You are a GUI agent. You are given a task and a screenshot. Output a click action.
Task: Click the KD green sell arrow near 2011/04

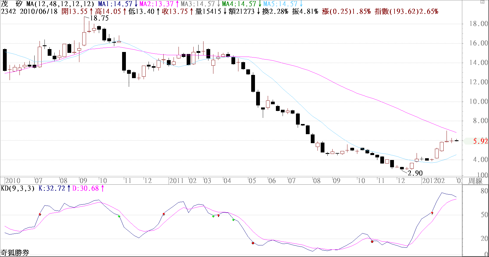click(233, 220)
